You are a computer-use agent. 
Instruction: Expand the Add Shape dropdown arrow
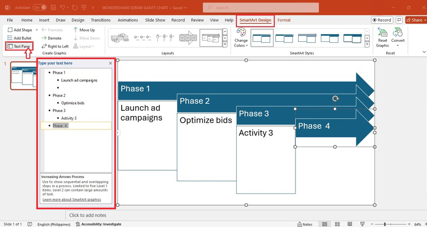pyautogui.click(x=37, y=30)
